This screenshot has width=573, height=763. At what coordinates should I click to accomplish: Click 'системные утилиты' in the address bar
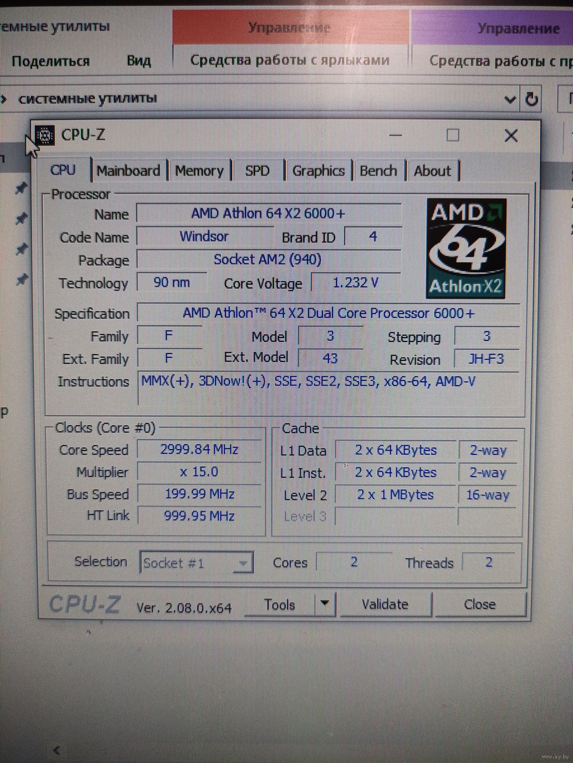pyautogui.click(x=88, y=99)
